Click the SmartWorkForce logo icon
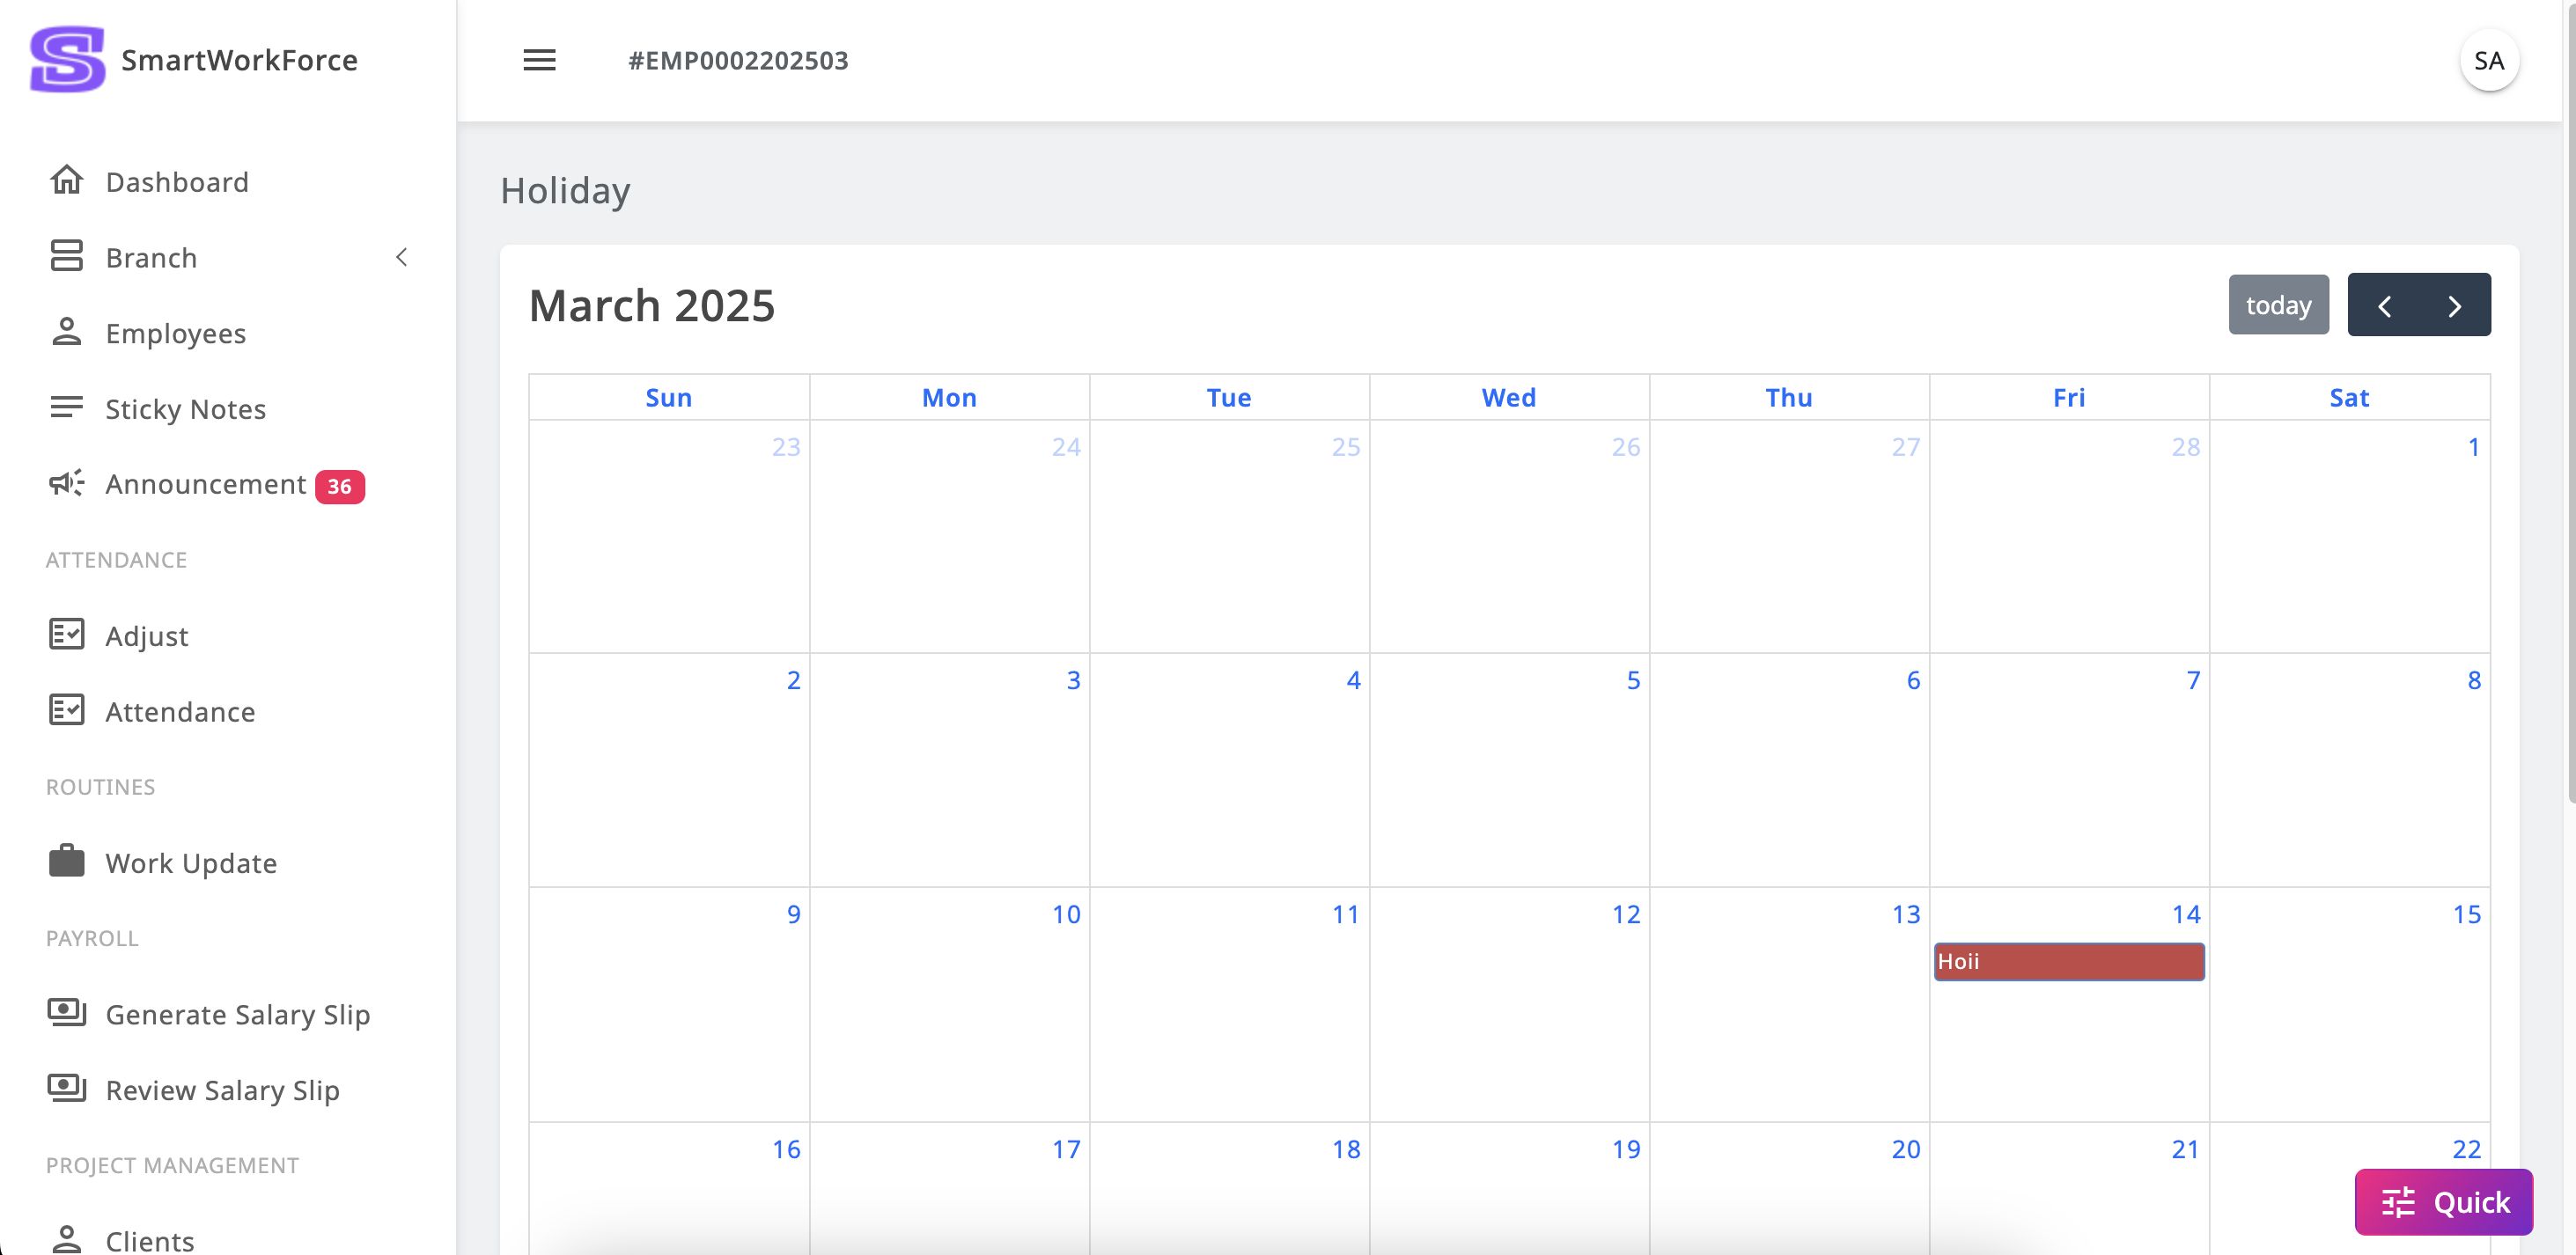Screen dimensions: 2576x1255 click(x=67, y=59)
